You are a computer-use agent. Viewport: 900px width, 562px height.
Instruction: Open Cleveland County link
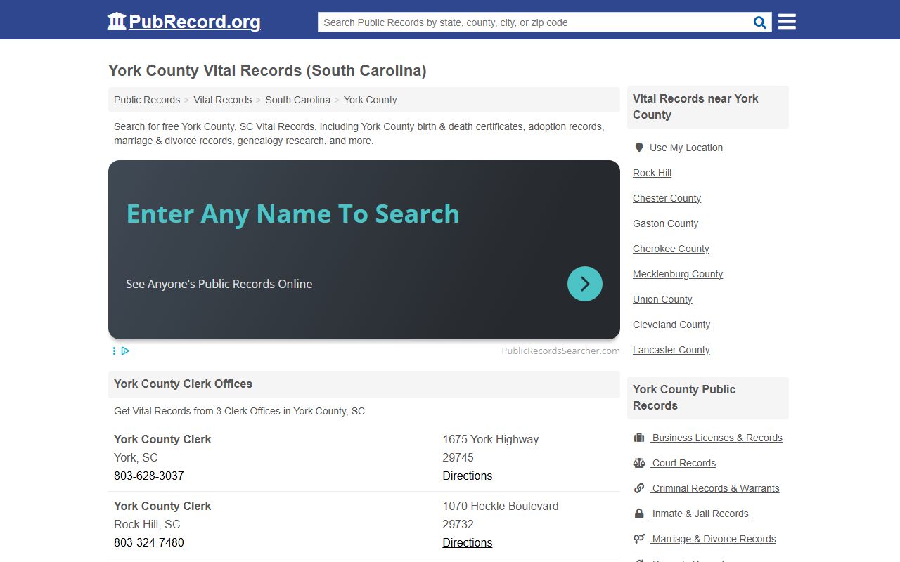coord(671,325)
